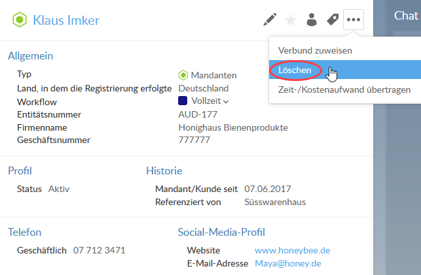Click the Profil section heading
This screenshot has width=421, height=275.
pyautogui.click(x=20, y=170)
